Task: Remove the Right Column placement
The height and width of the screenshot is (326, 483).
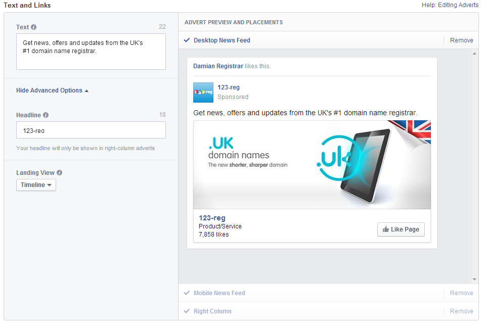Action: point(461,311)
